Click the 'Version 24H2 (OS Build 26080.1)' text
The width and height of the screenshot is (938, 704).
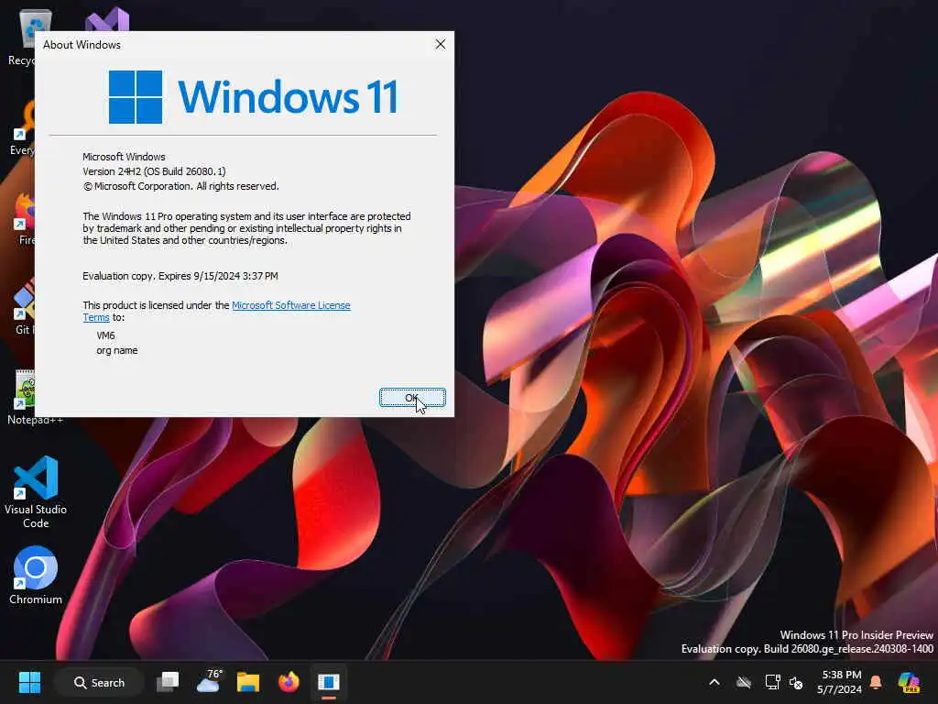point(154,171)
